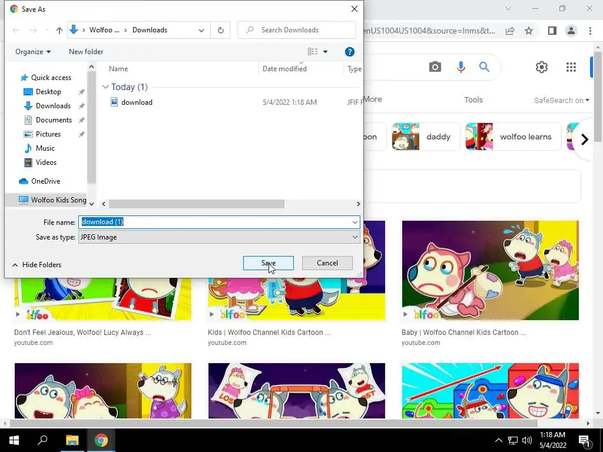The image size is (603, 452).
Task: Toggle Chrome side panel icon
Action: click(x=552, y=31)
